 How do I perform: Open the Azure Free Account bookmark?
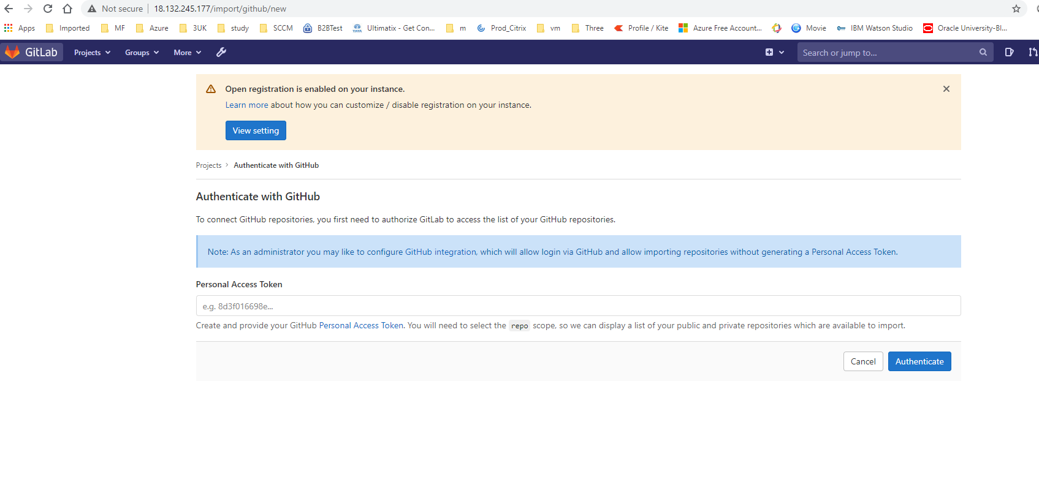pyautogui.click(x=720, y=28)
